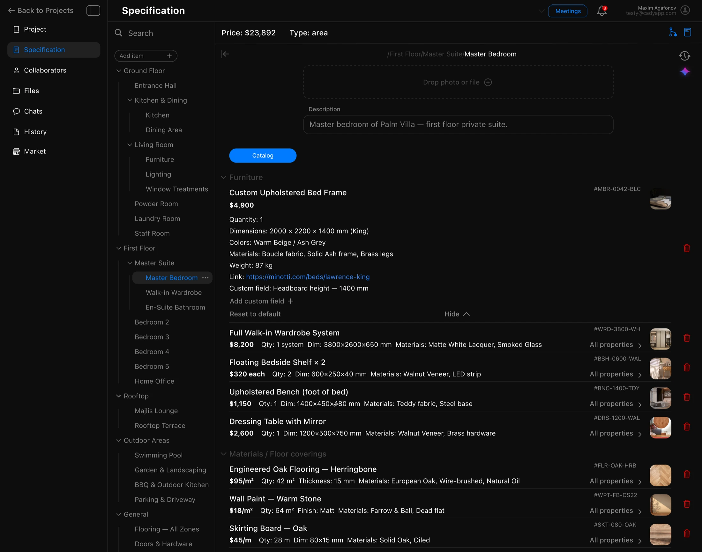This screenshot has width=702, height=552.
Task: Open Master Bedroom more options dots
Action: [205, 278]
